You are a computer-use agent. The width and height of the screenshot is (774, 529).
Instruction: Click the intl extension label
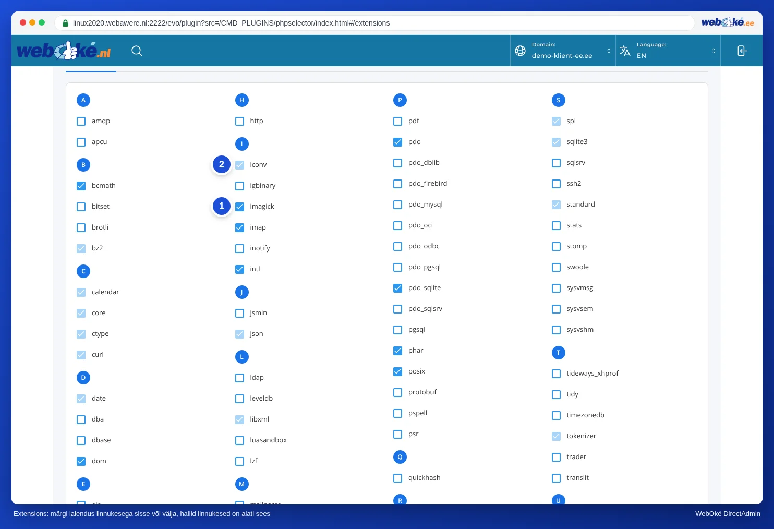pos(255,269)
